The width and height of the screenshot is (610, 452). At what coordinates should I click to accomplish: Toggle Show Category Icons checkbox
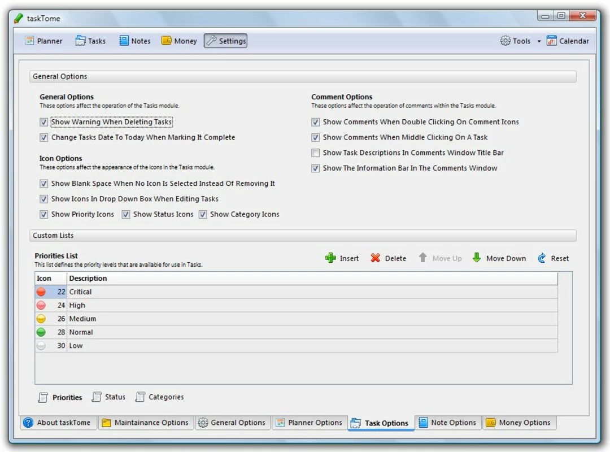[x=203, y=215]
